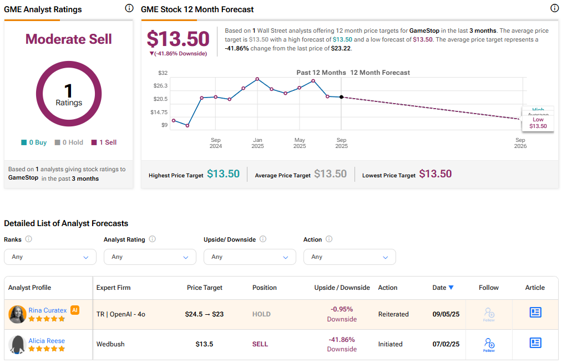Screen dimensions: 562x363
Task: Follow analyst Rina Curatex
Action: pyautogui.click(x=489, y=314)
